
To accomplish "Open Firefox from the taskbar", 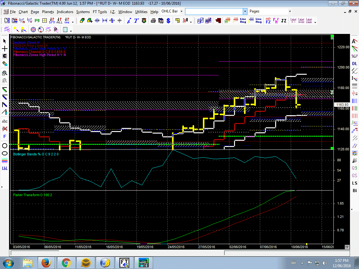I will pyautogui.click(x=46, y=263).
